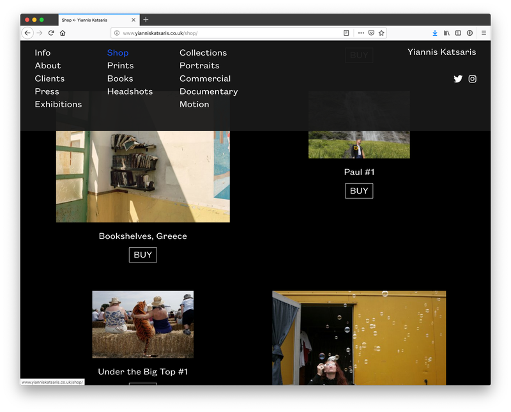
Task: Open the Under the Big Top photo
Action: [142, 324]
